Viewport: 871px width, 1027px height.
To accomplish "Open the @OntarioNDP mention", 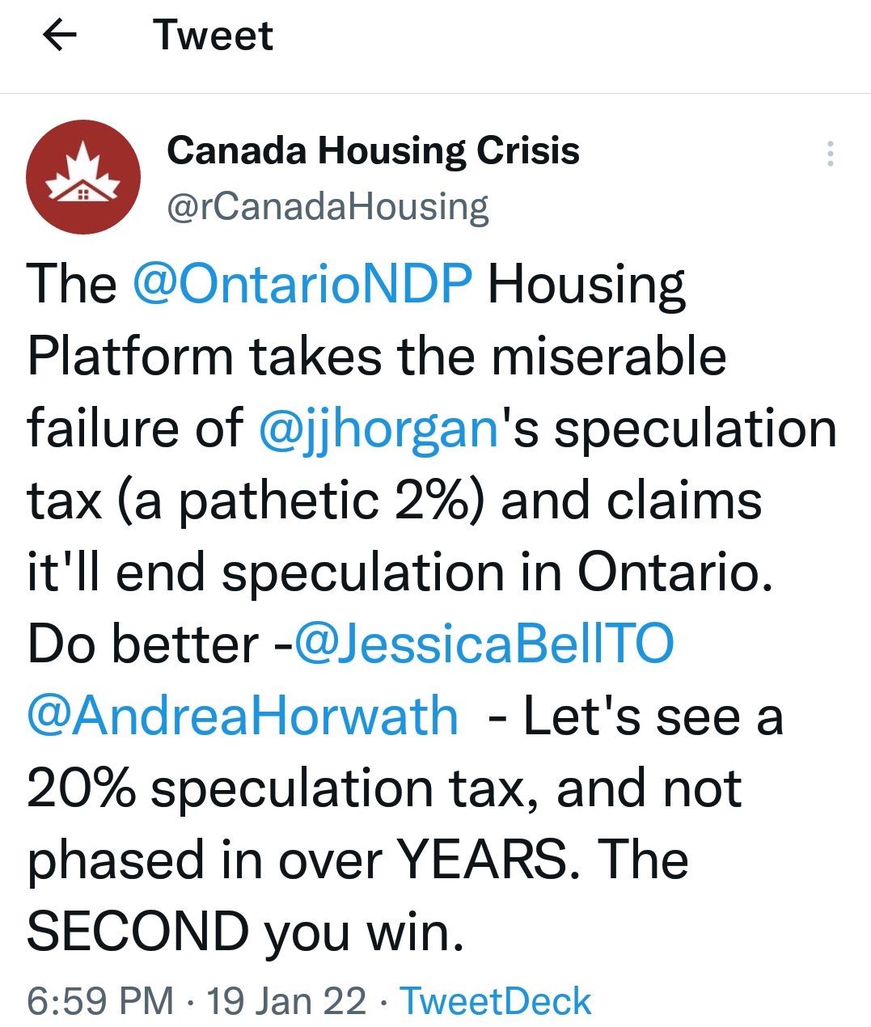I will click(x=302, y=285).
